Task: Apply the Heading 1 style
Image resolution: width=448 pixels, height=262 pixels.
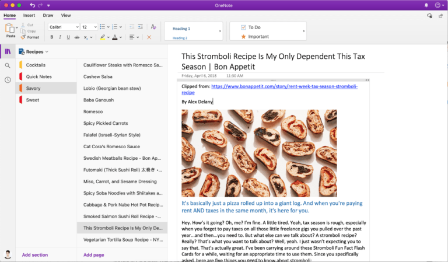Action: point(181,29)
